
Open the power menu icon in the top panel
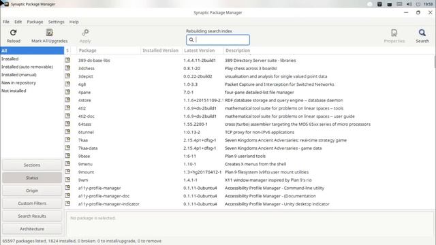418,4
